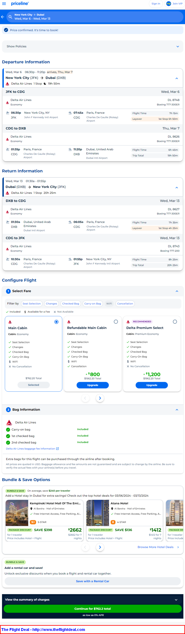Show next hotel deals arrow

pyautogui.click(x=100, y=547)
